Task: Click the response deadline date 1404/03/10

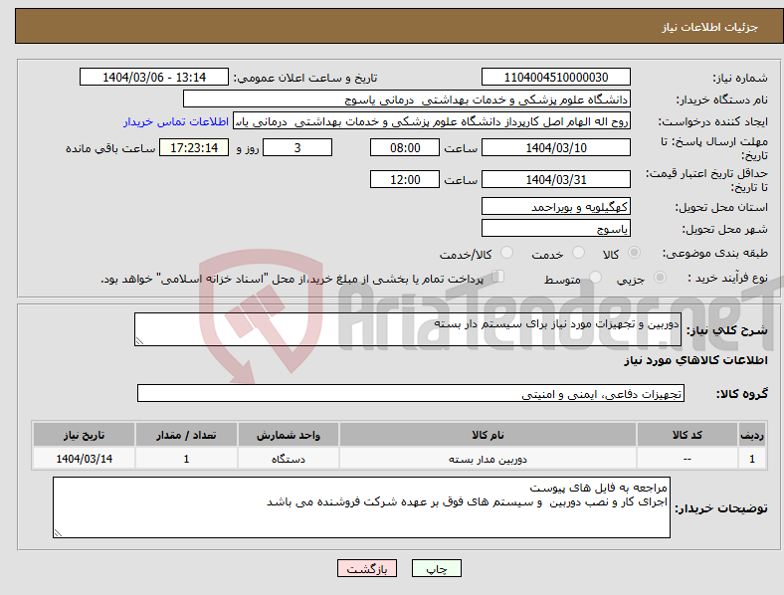Action: [555, 147]
